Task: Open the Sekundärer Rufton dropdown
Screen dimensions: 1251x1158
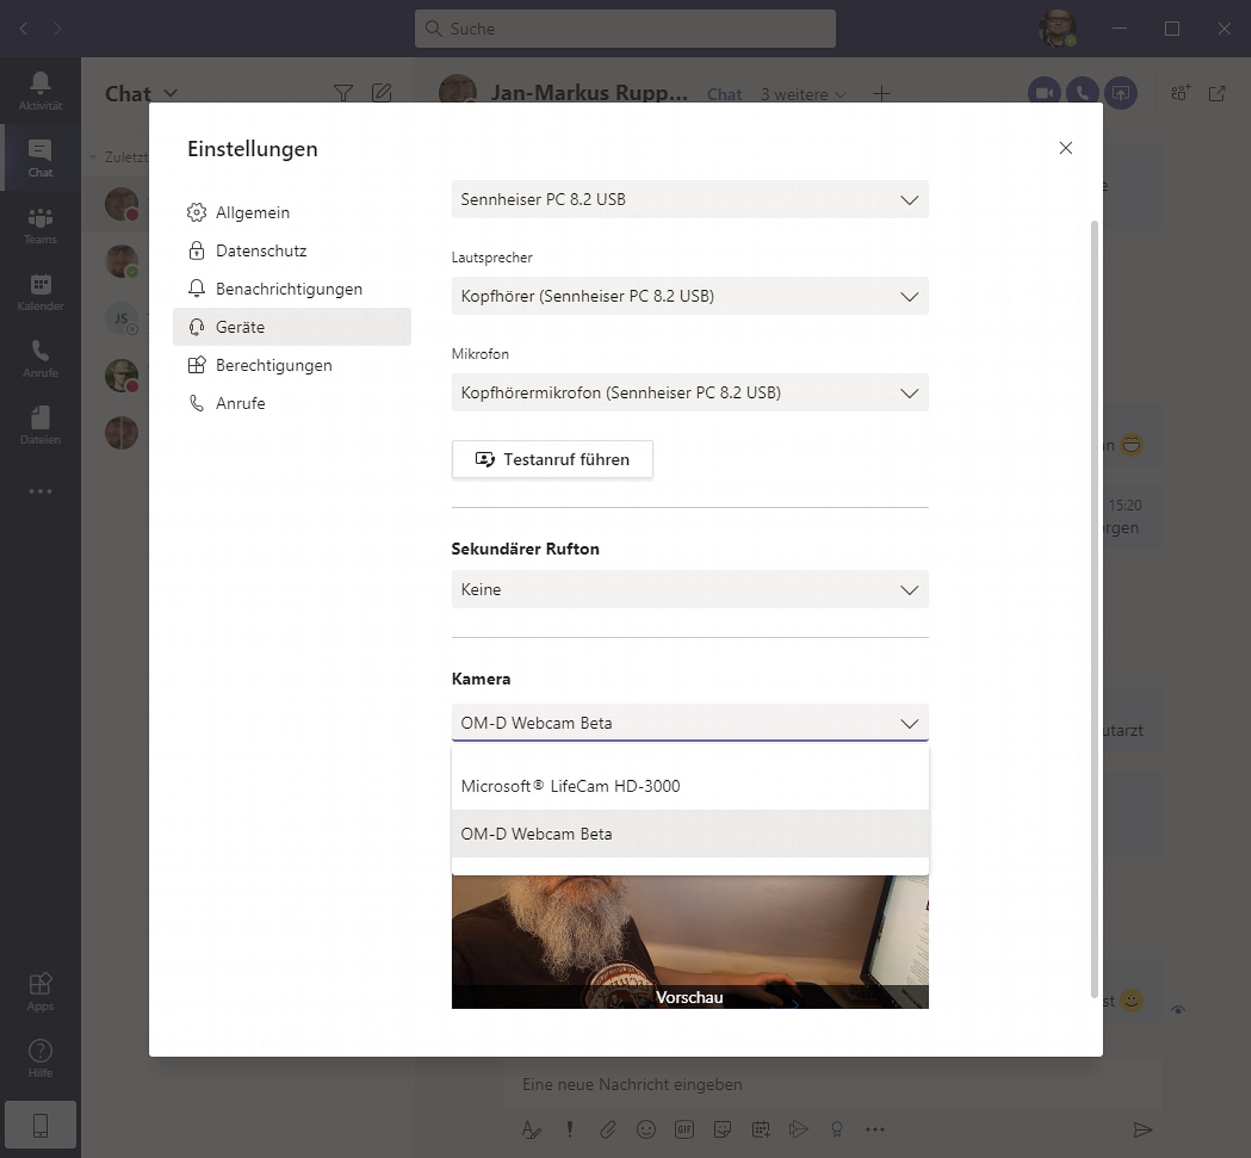Action: tap(689, 590)
